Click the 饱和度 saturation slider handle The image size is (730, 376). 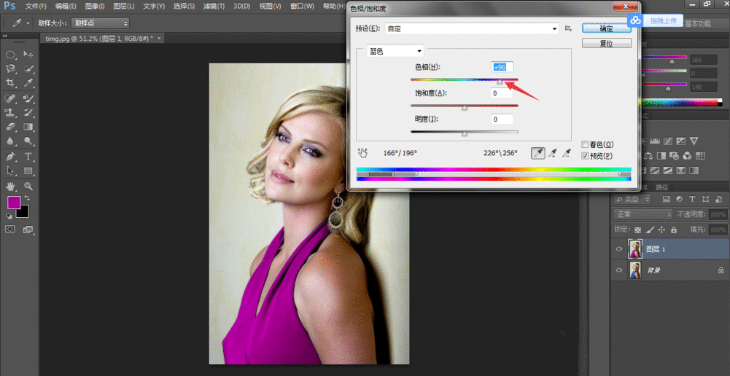point(465,108)
